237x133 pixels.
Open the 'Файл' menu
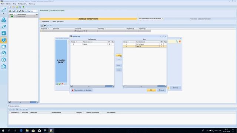[3, 4]
